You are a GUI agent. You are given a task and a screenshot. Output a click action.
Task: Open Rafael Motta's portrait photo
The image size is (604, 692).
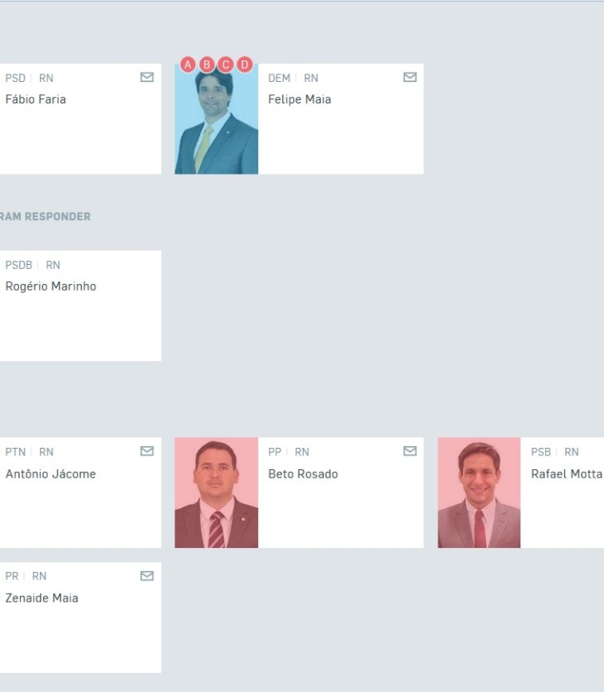(x=479, y=493)
